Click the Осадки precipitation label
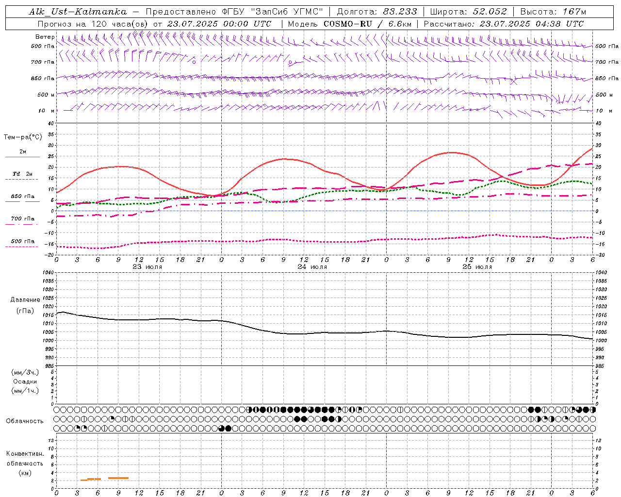The width and height of the screenshot is (621, 497). [x=25, y=381]
